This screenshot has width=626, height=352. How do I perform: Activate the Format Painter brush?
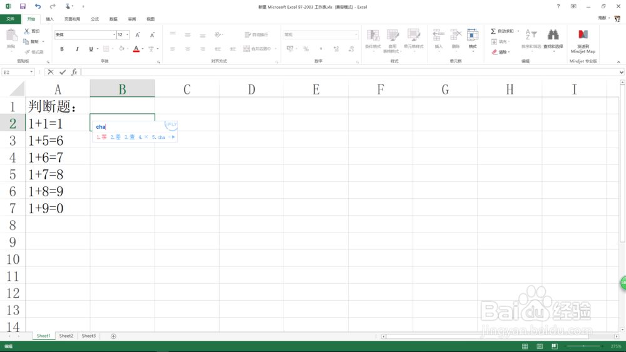[x=27, y=52]
